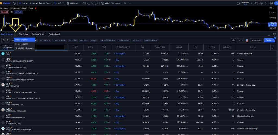Screen dimensions: 278x135
Task: Select the Balance Sheet column set
Action: 124,40
